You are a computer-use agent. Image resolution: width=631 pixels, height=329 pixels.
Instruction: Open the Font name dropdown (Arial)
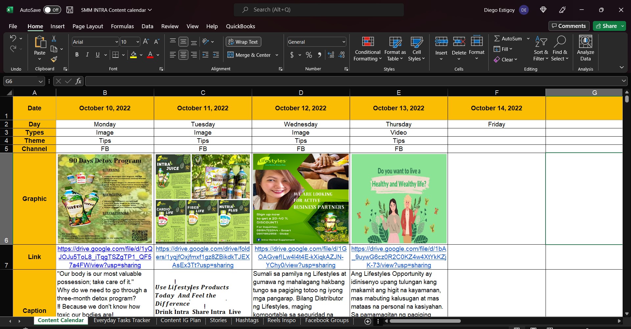pos(116,42)
